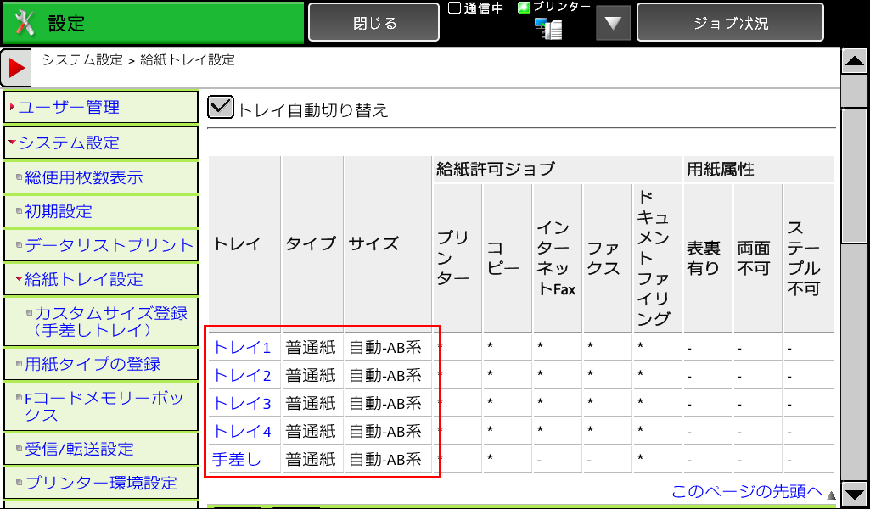
Task: Click the settings wrench and screwdriver icon
Action: 25,23
